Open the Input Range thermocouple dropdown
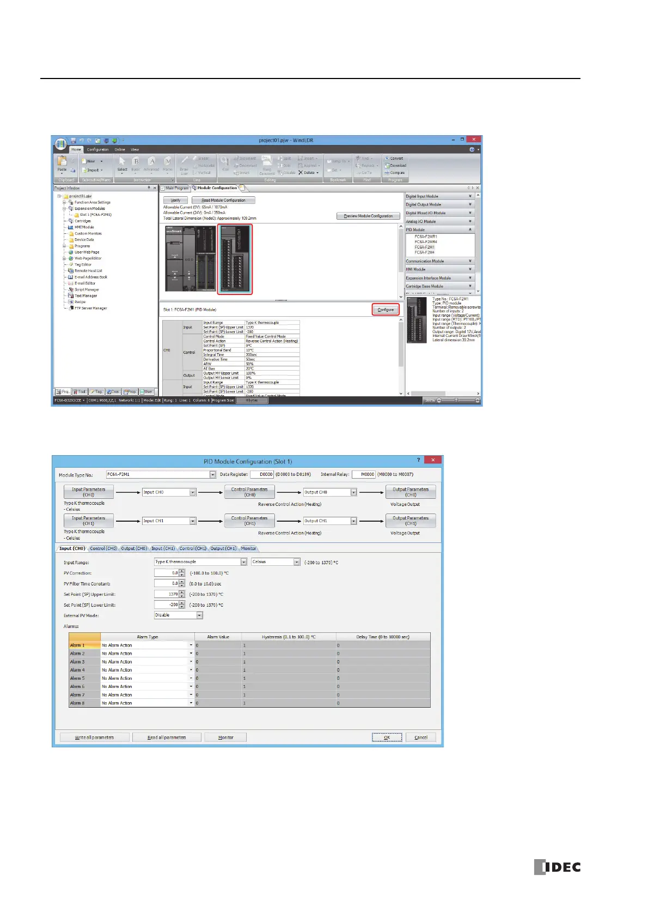 click(x=244, y=562)
